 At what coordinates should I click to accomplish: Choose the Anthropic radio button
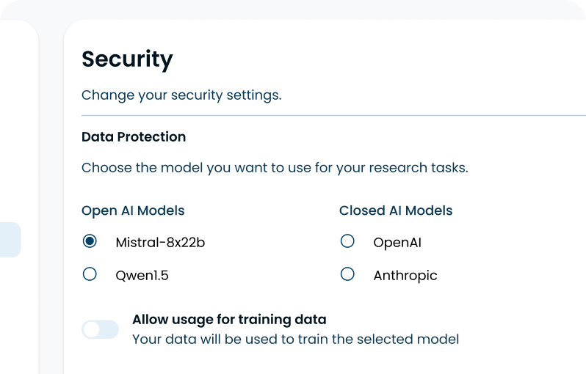[x=347, y=274]
